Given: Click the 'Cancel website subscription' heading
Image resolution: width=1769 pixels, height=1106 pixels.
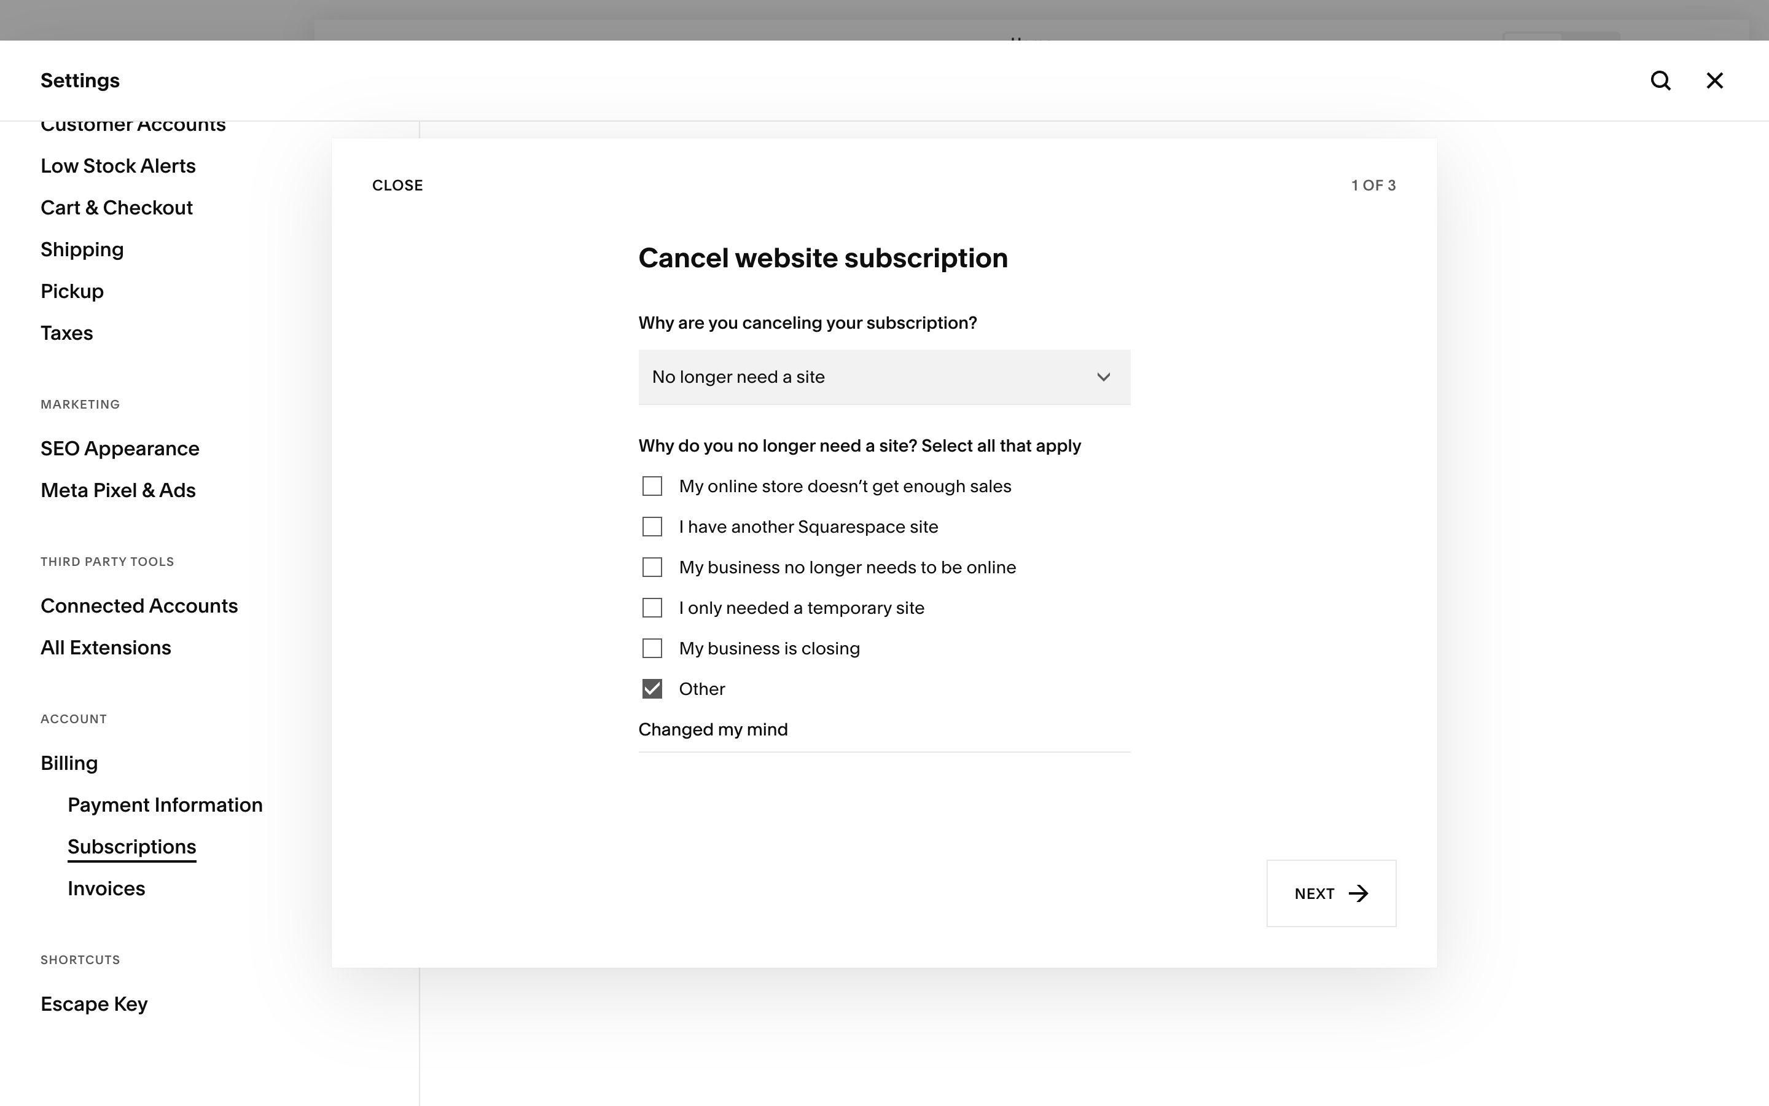Looking at the screenshot, I should [822, 258].
